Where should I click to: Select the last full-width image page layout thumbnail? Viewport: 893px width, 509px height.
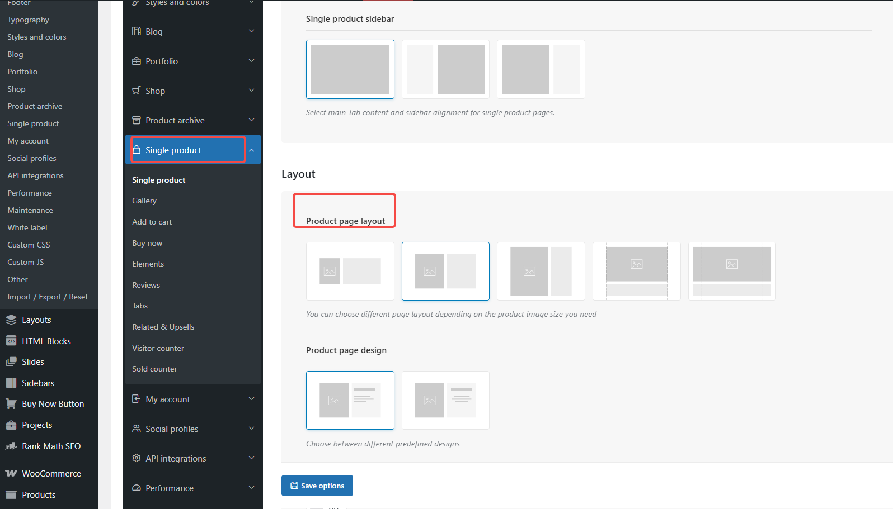point(731,272)
